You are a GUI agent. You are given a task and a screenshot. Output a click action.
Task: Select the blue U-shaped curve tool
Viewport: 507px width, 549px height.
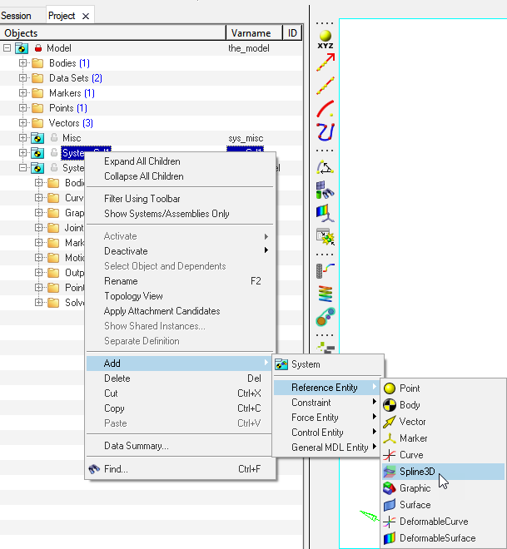pos(325,131)
